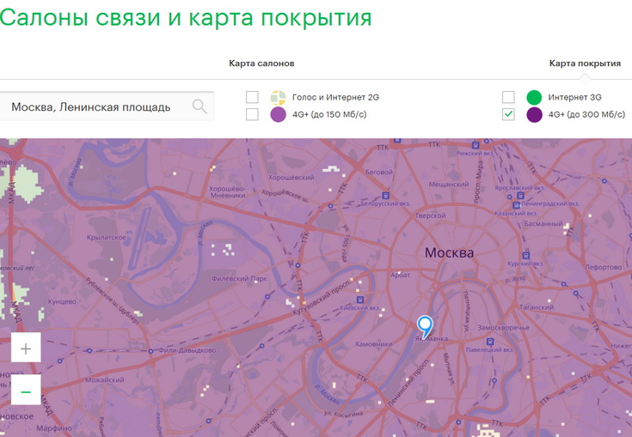Click the Арбат district label
632x437 pixels.
[400, 276]
